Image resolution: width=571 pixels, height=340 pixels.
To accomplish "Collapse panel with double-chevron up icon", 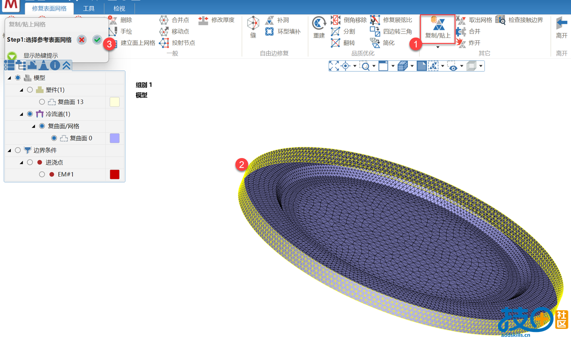I will point(66,65).
